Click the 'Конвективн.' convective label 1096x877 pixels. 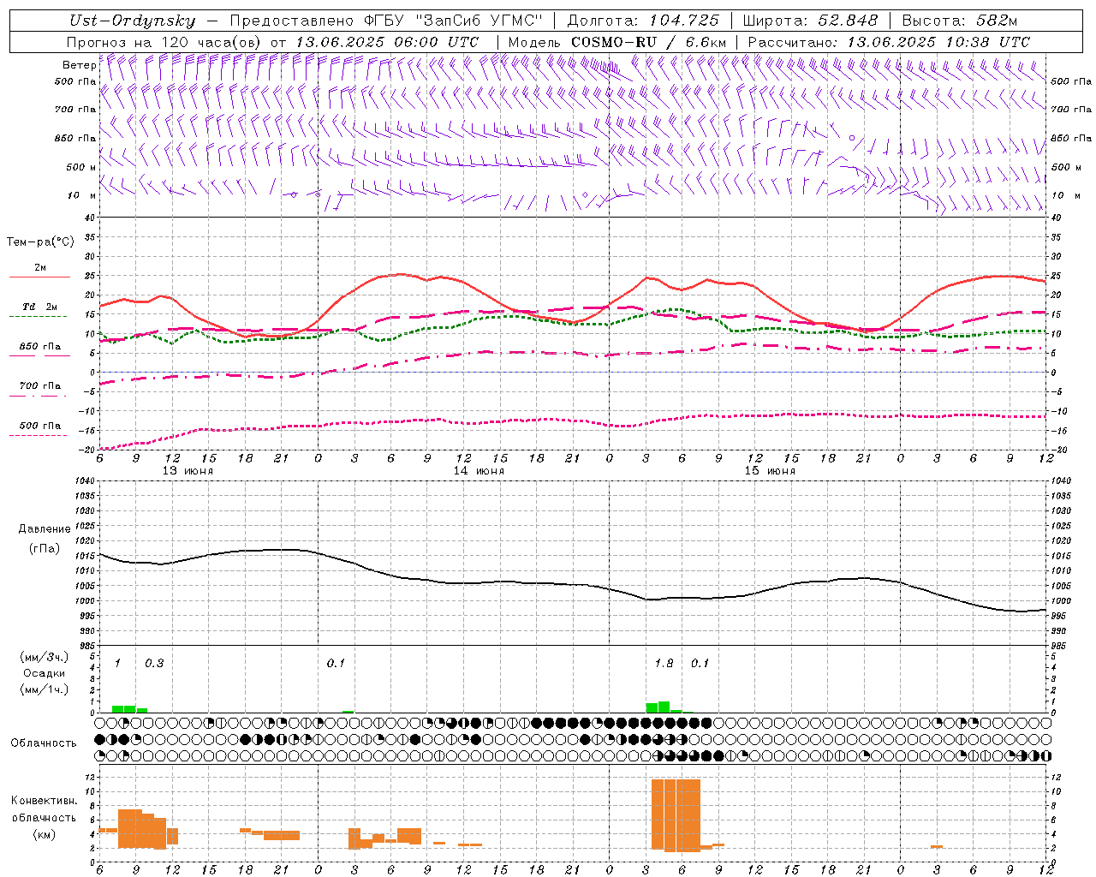click(x=45, y=801)
